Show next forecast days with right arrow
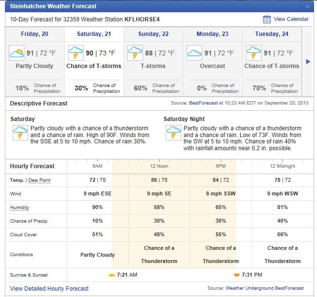317x297 pixels. pos(308,61)
